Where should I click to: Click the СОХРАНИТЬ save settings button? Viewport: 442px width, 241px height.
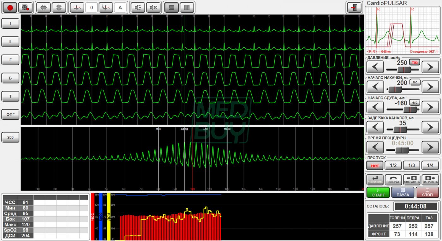point(412,179)
